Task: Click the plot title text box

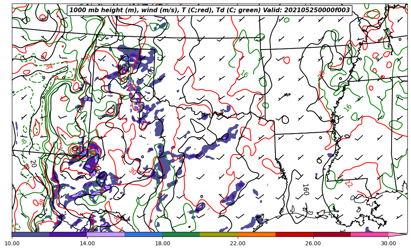Action: 210,10
